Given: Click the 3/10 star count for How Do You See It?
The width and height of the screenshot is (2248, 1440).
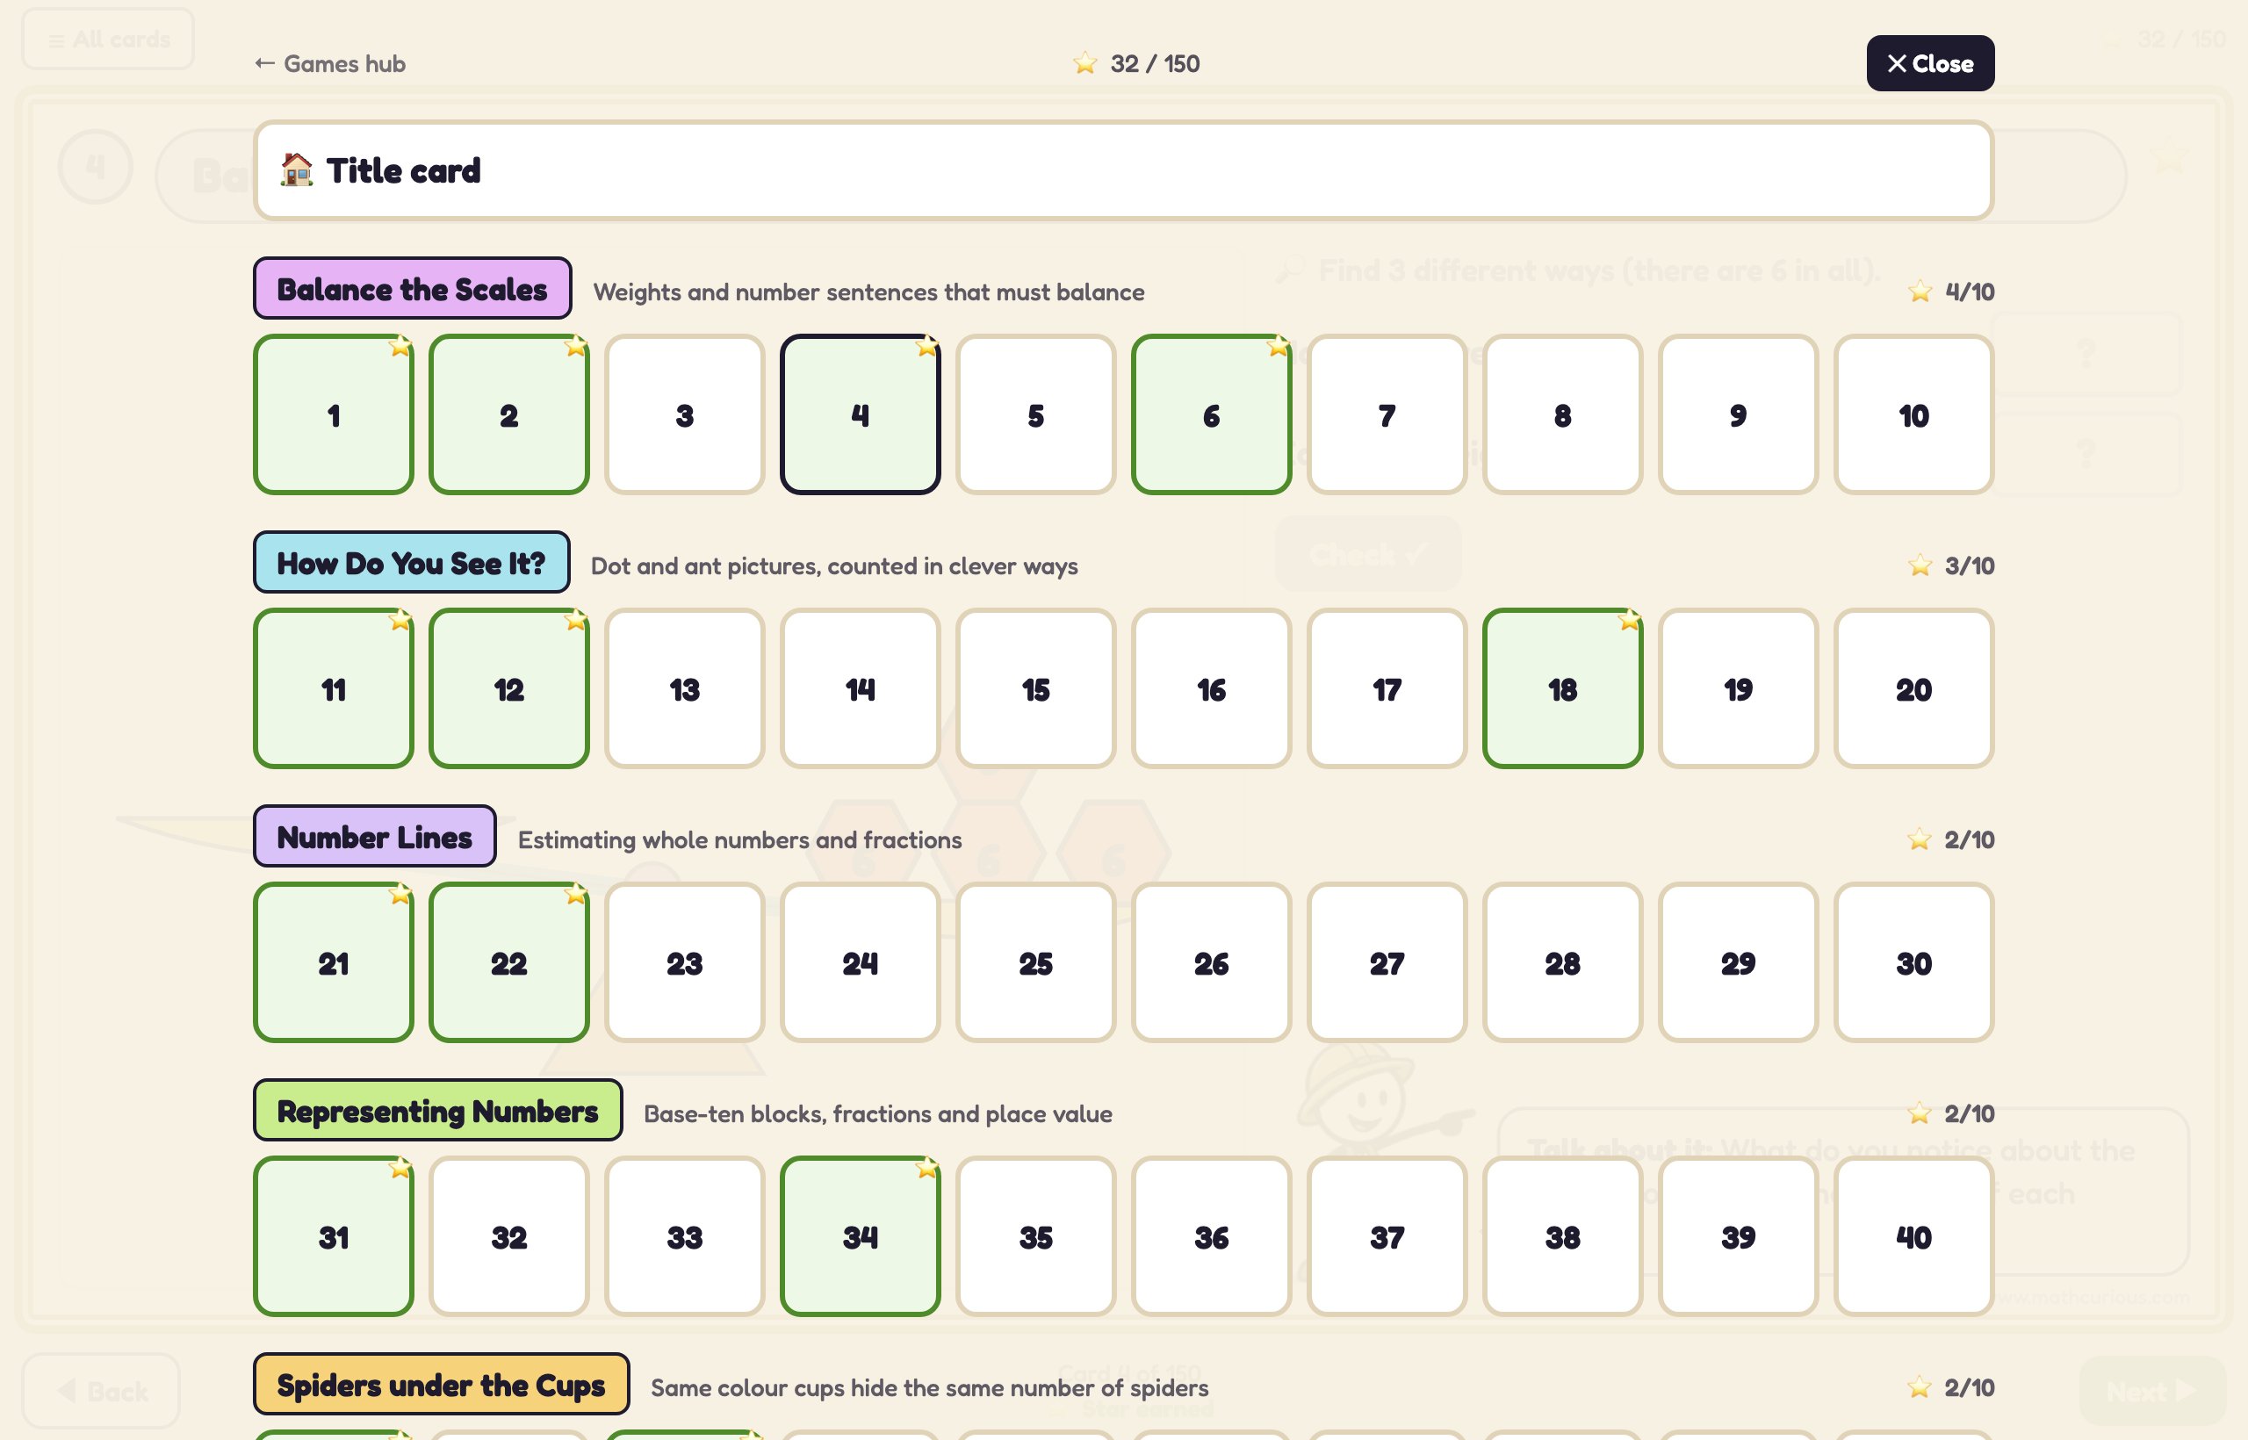Looking at the screenshot, I should [1951, 565].
